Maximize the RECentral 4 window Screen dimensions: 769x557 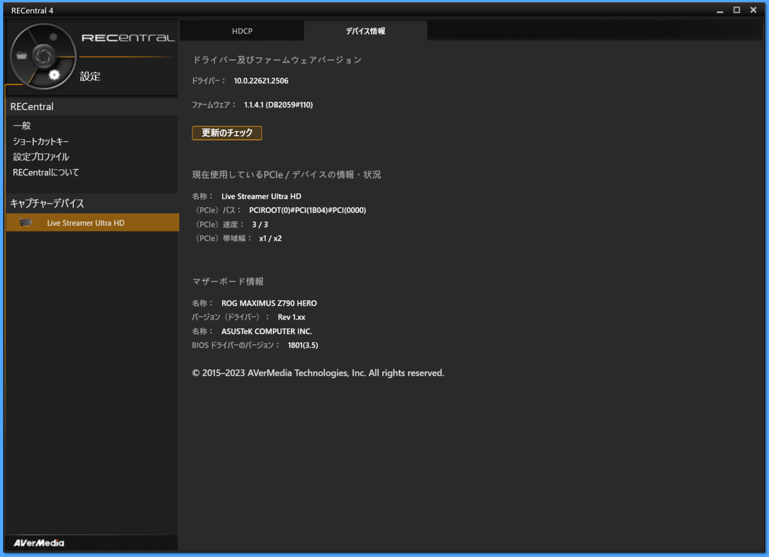point(737,10)
